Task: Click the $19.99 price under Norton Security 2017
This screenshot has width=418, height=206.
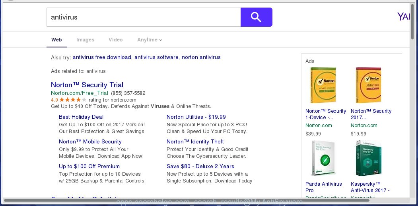Action: click(x=359, y=133)
